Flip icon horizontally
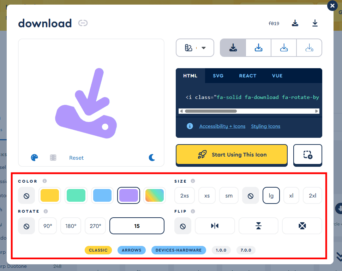Viewport: 342px width, 271px height. 215,226
